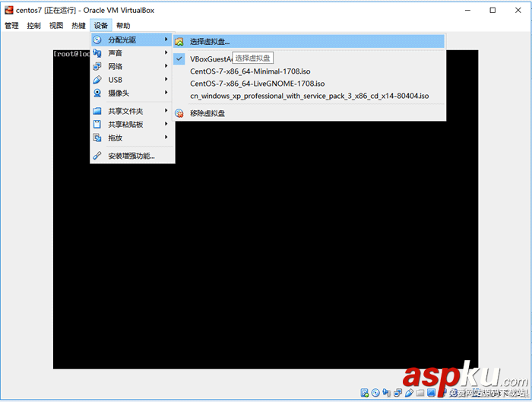Image resolution: width=532 pixels, height=402 pixels.
Task: Click the shared folders status bar icon
Action: click(x=420, y=393)
